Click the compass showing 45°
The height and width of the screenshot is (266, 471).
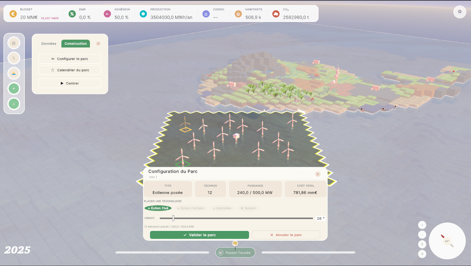point(447,241)
